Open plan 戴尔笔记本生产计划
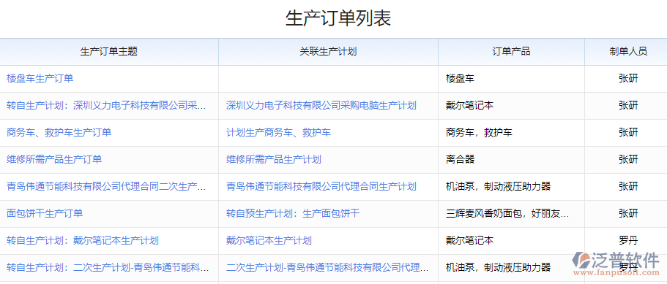 coord(269,240)
